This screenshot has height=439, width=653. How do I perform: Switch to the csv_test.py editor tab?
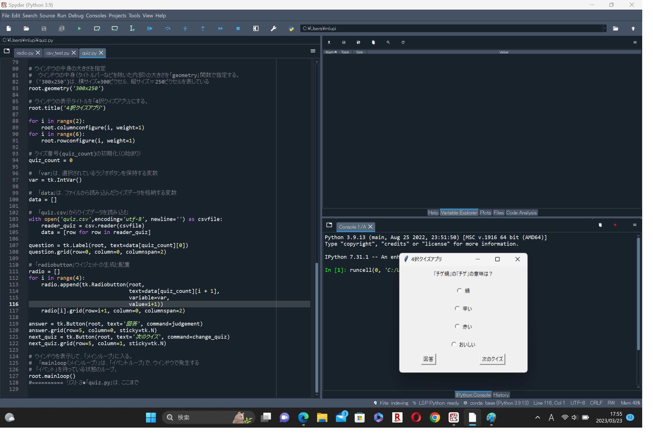(58, 53)
